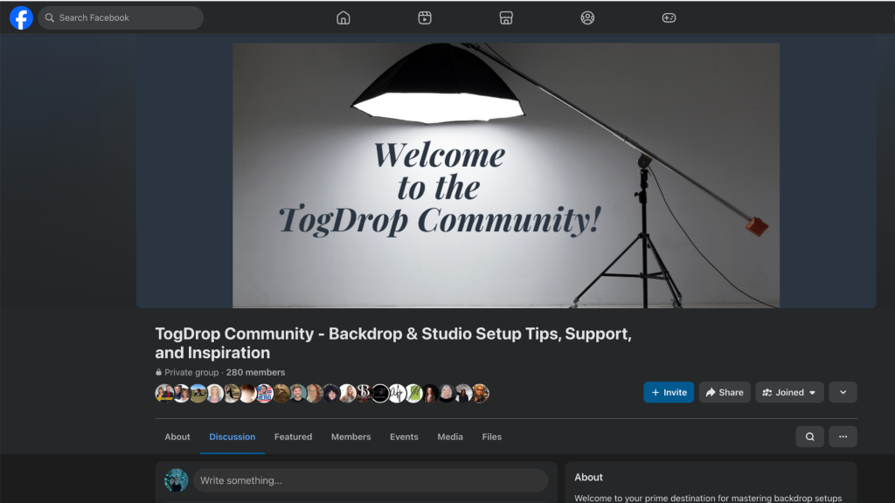895x503 pixels.
Task: Click the Search Facebook field
Action: pyautogui.click(x=121, y=17)
